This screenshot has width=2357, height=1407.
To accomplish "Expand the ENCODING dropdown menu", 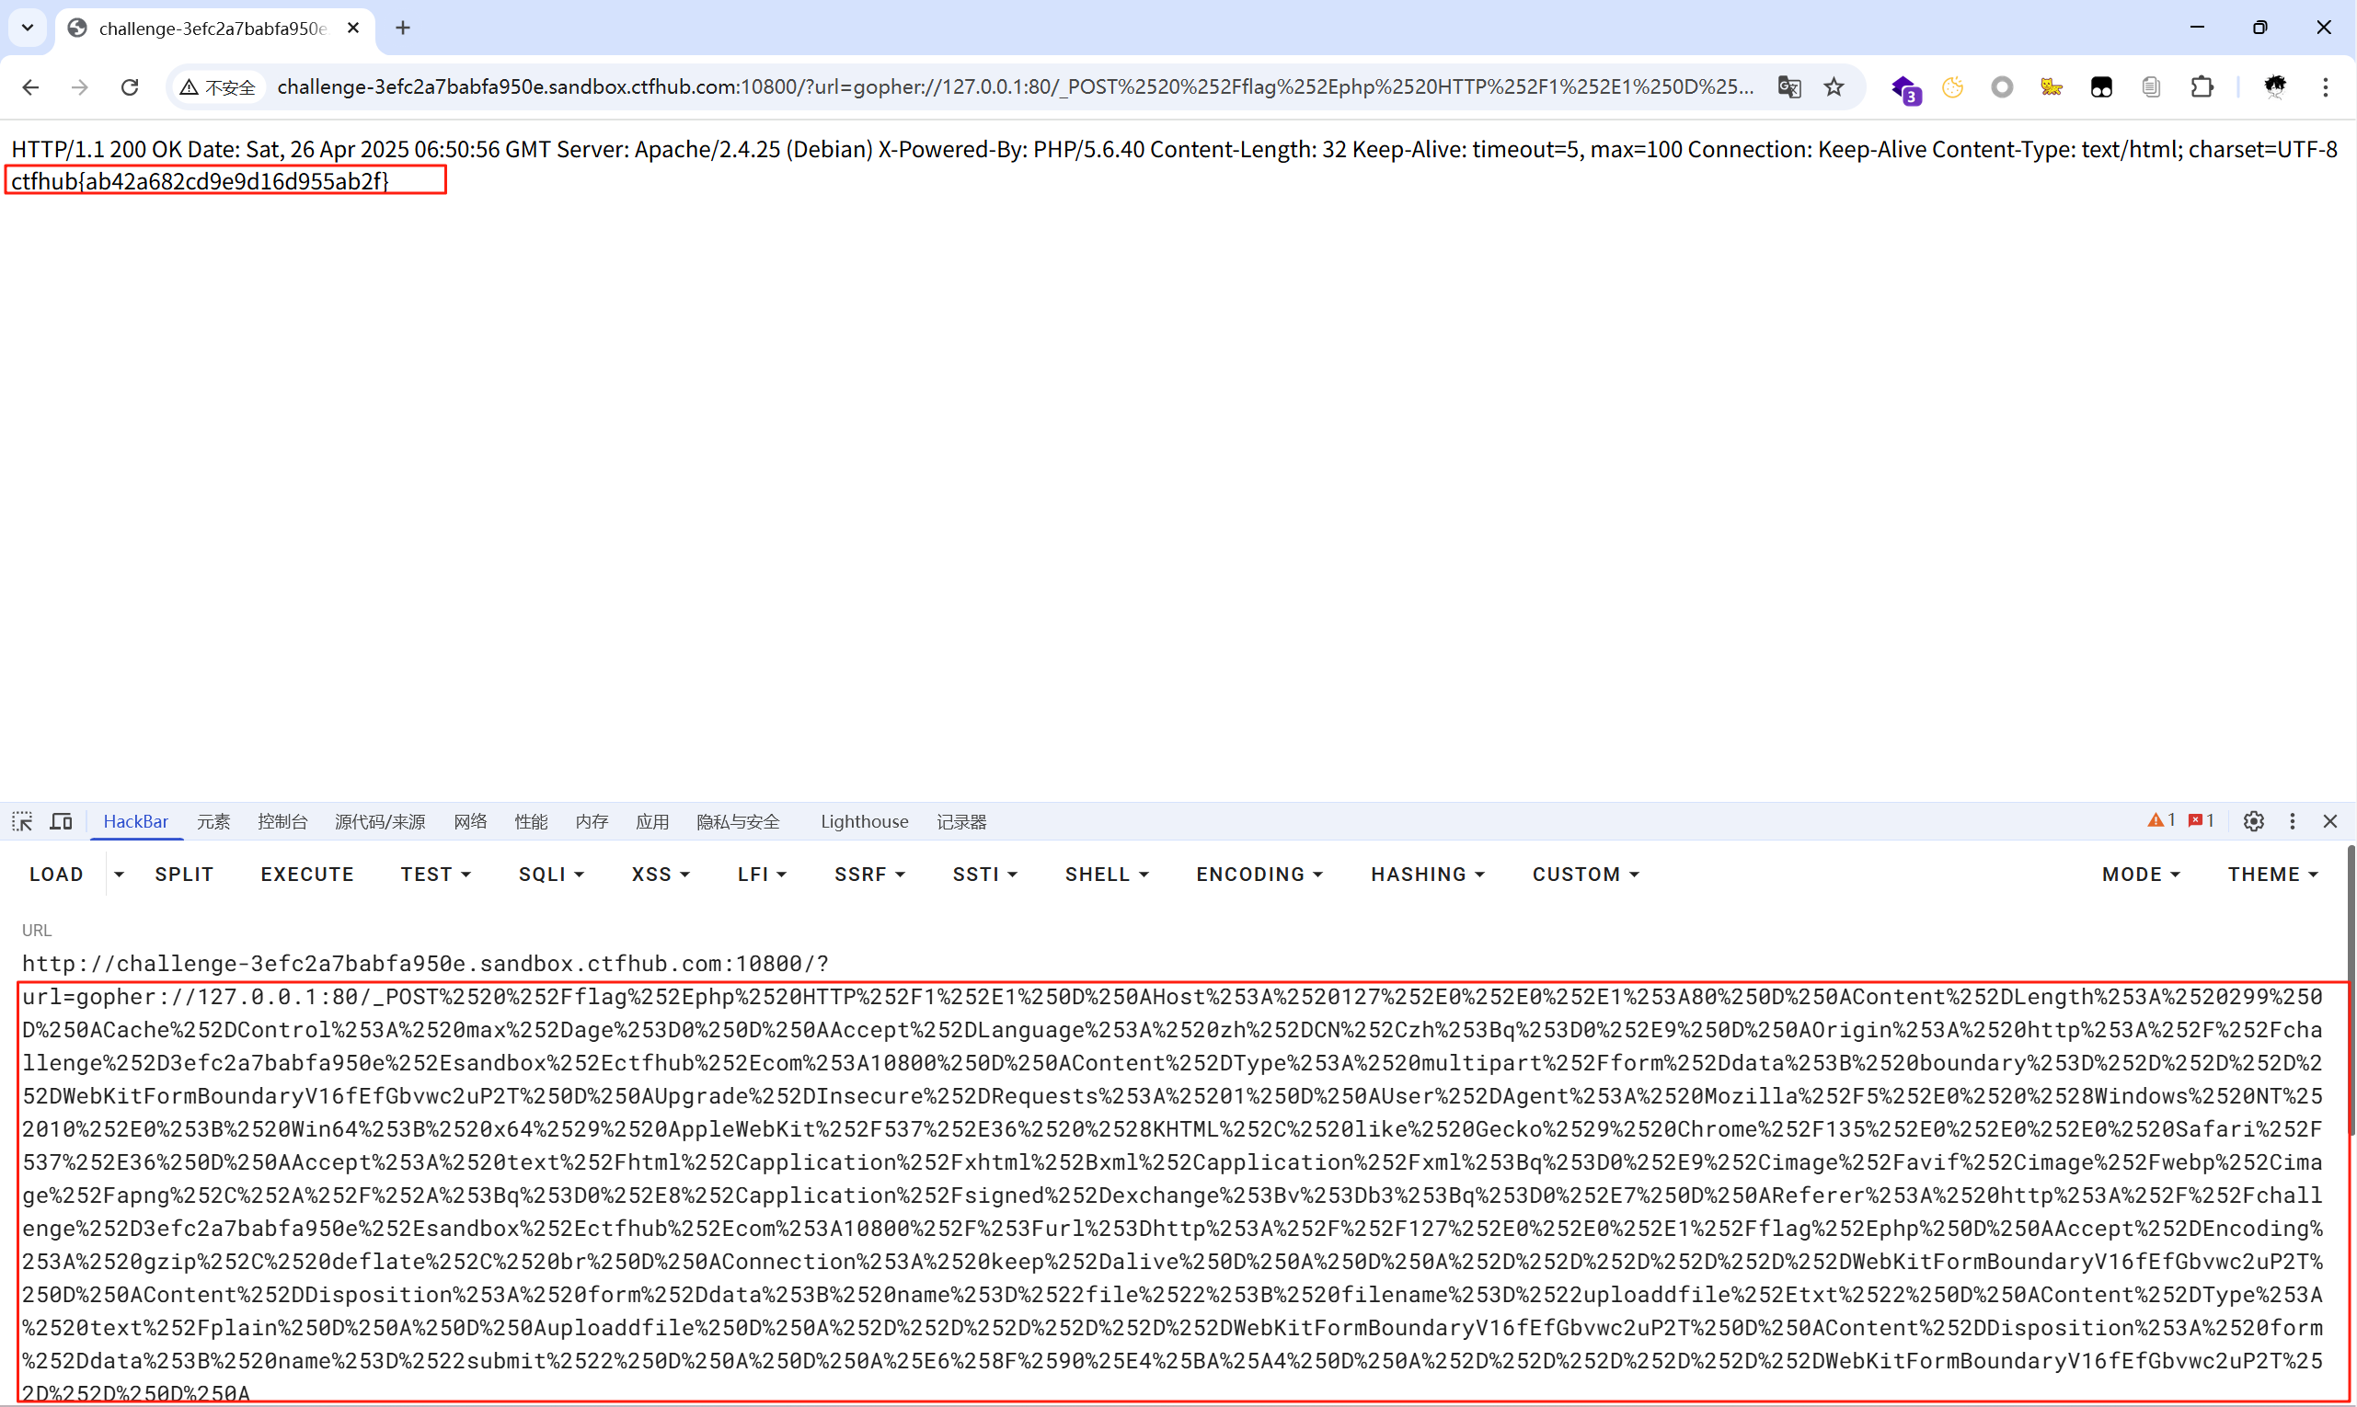I will [x=1259, y=875].
